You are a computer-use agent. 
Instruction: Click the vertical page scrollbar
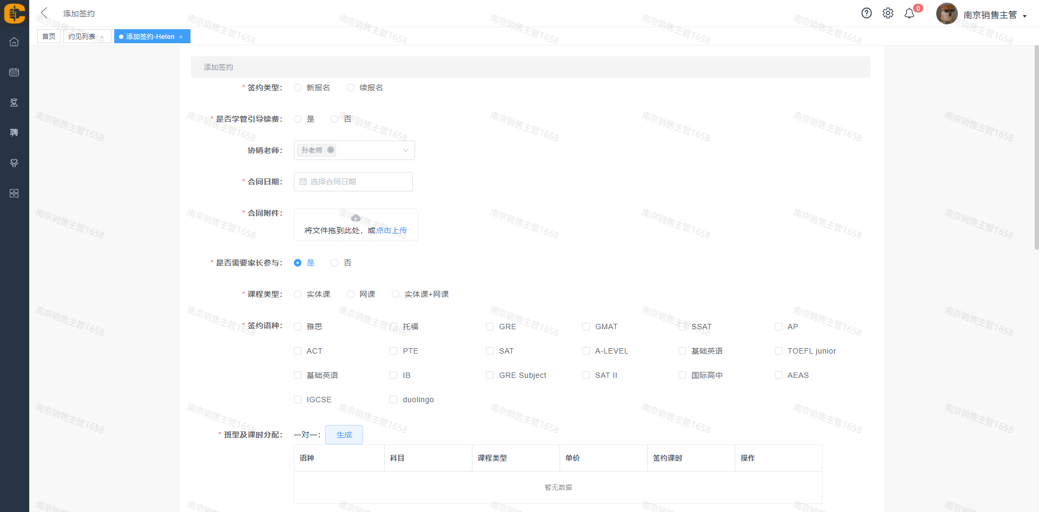tap(1036, 147)
